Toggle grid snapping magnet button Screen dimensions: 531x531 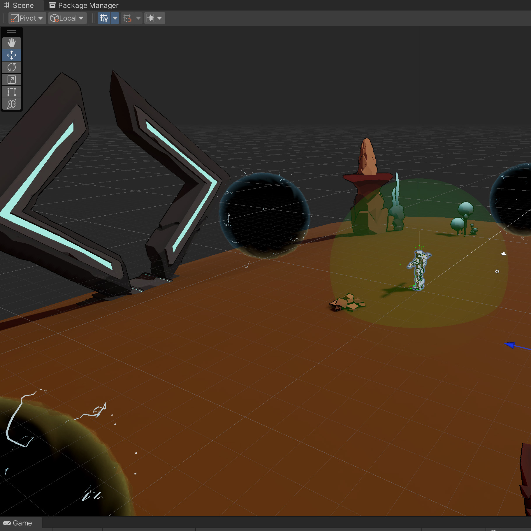[127, 18]
